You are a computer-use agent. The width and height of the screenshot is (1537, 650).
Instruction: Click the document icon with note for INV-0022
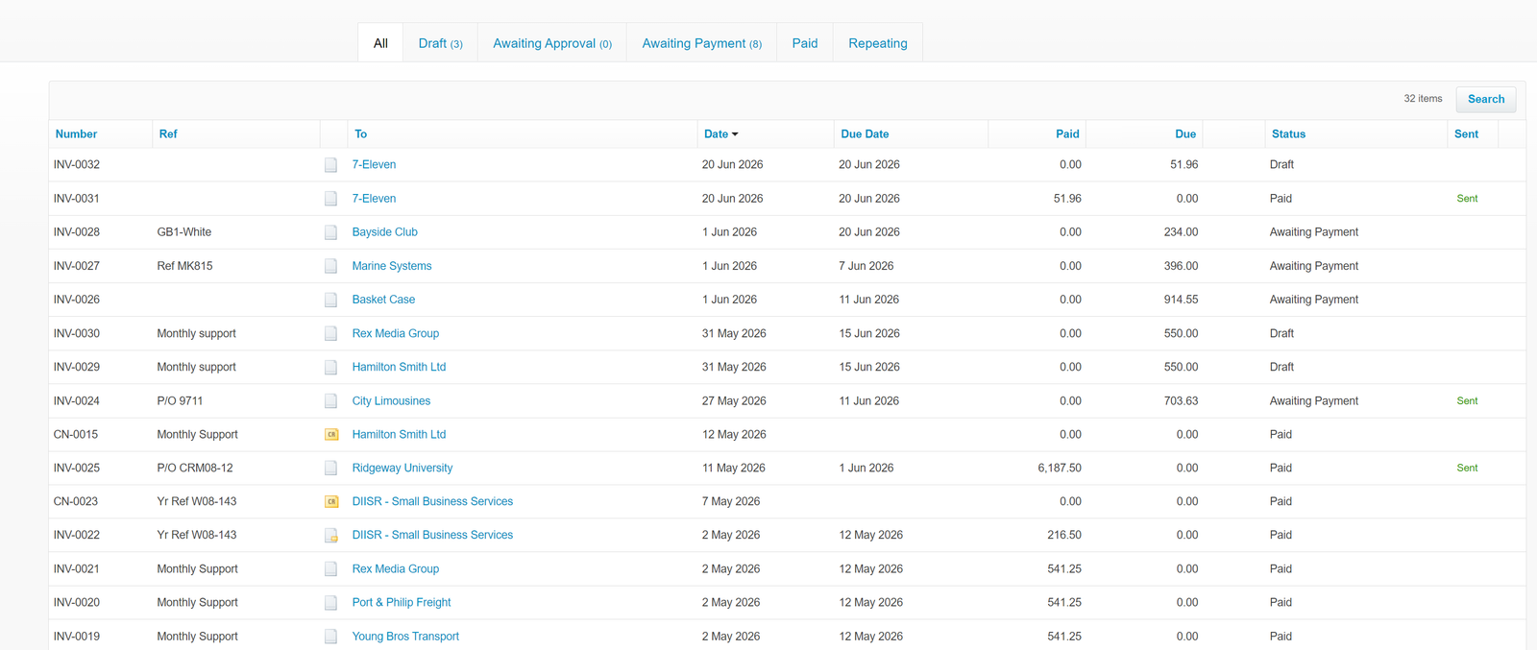click(x=330, y=536)
